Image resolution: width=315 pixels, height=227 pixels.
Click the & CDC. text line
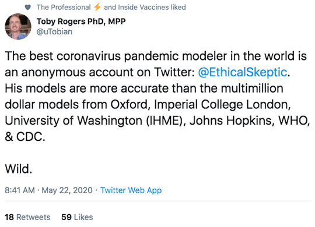25,137
